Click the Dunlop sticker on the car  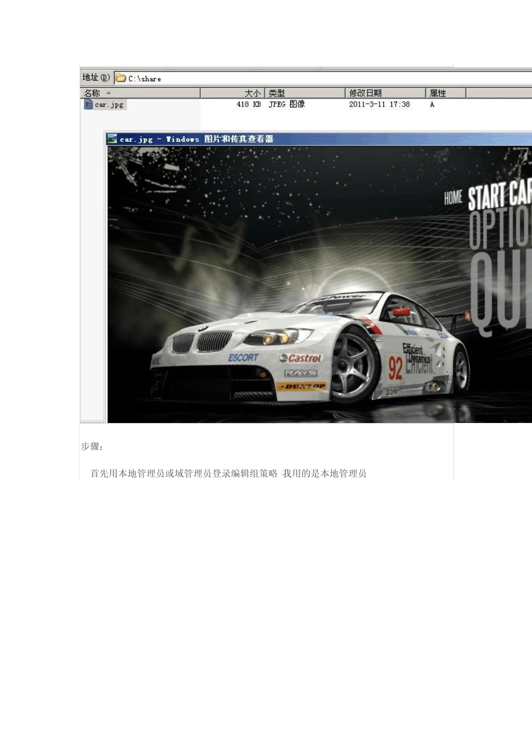coord(301,386)
